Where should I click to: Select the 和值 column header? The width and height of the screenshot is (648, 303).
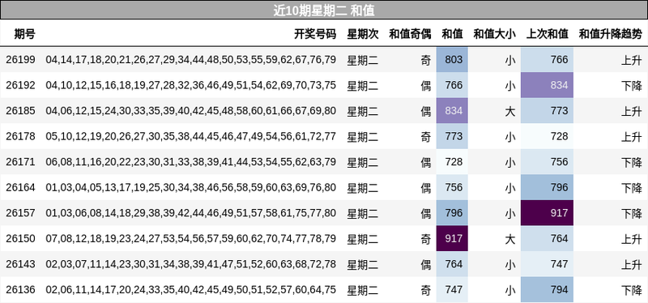coord(452,34)
